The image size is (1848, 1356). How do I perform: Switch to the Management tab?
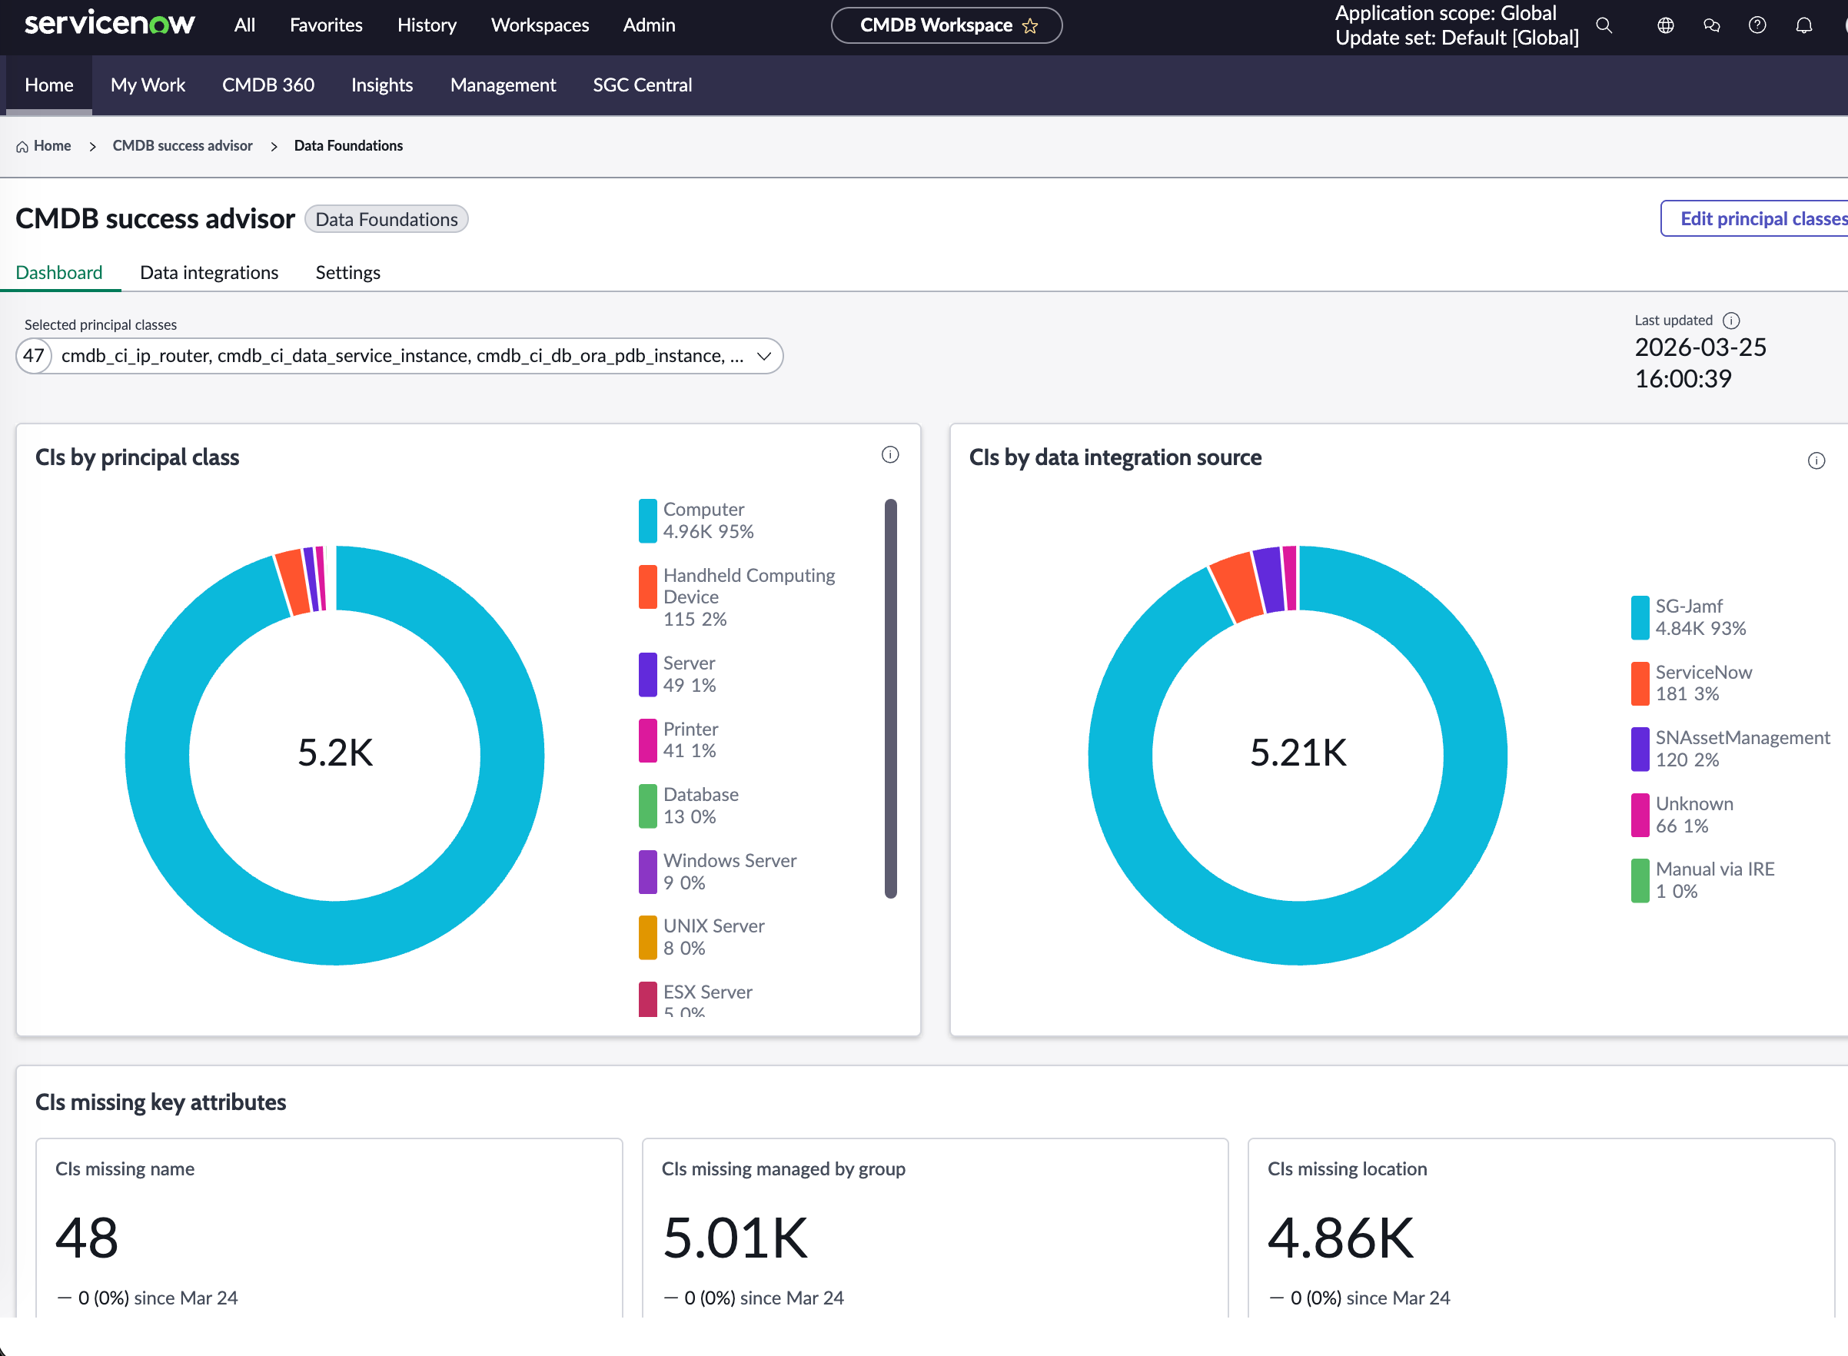coord(503,85)
